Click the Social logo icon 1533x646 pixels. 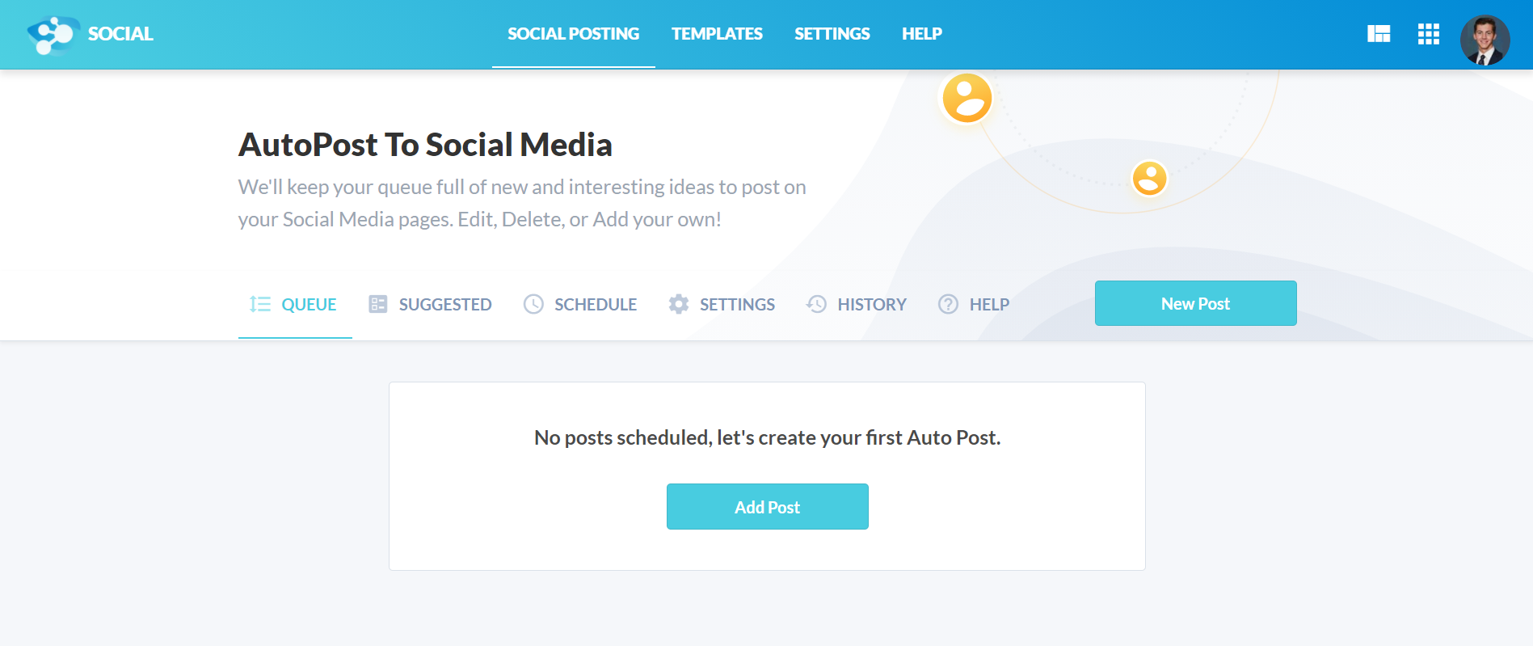pyautogui.click(x=53, y=34)
